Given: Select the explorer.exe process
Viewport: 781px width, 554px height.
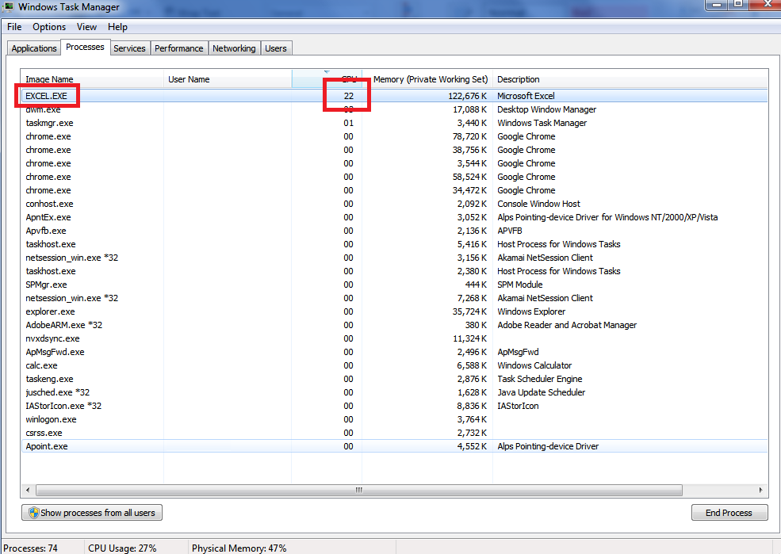Looking at the screenshot, I should click(x=394, y=311).
